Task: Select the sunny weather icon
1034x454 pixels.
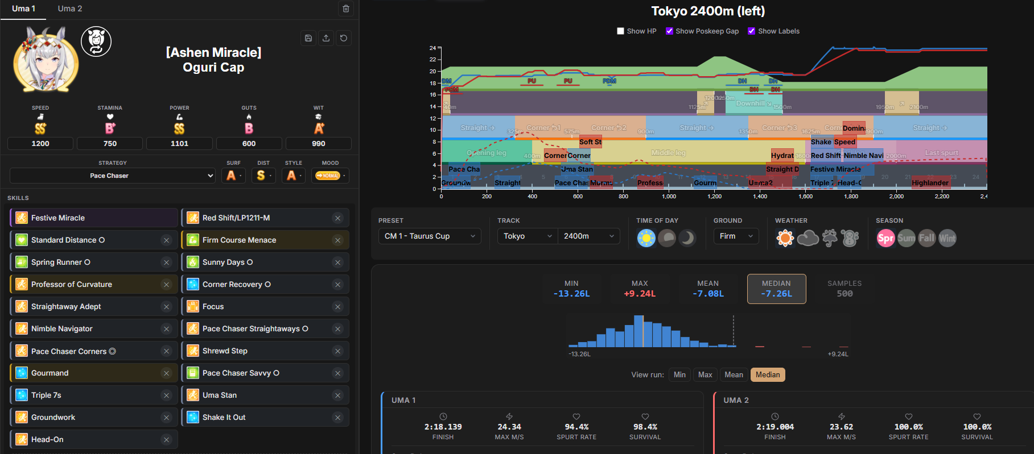Action: coord(785,238)
